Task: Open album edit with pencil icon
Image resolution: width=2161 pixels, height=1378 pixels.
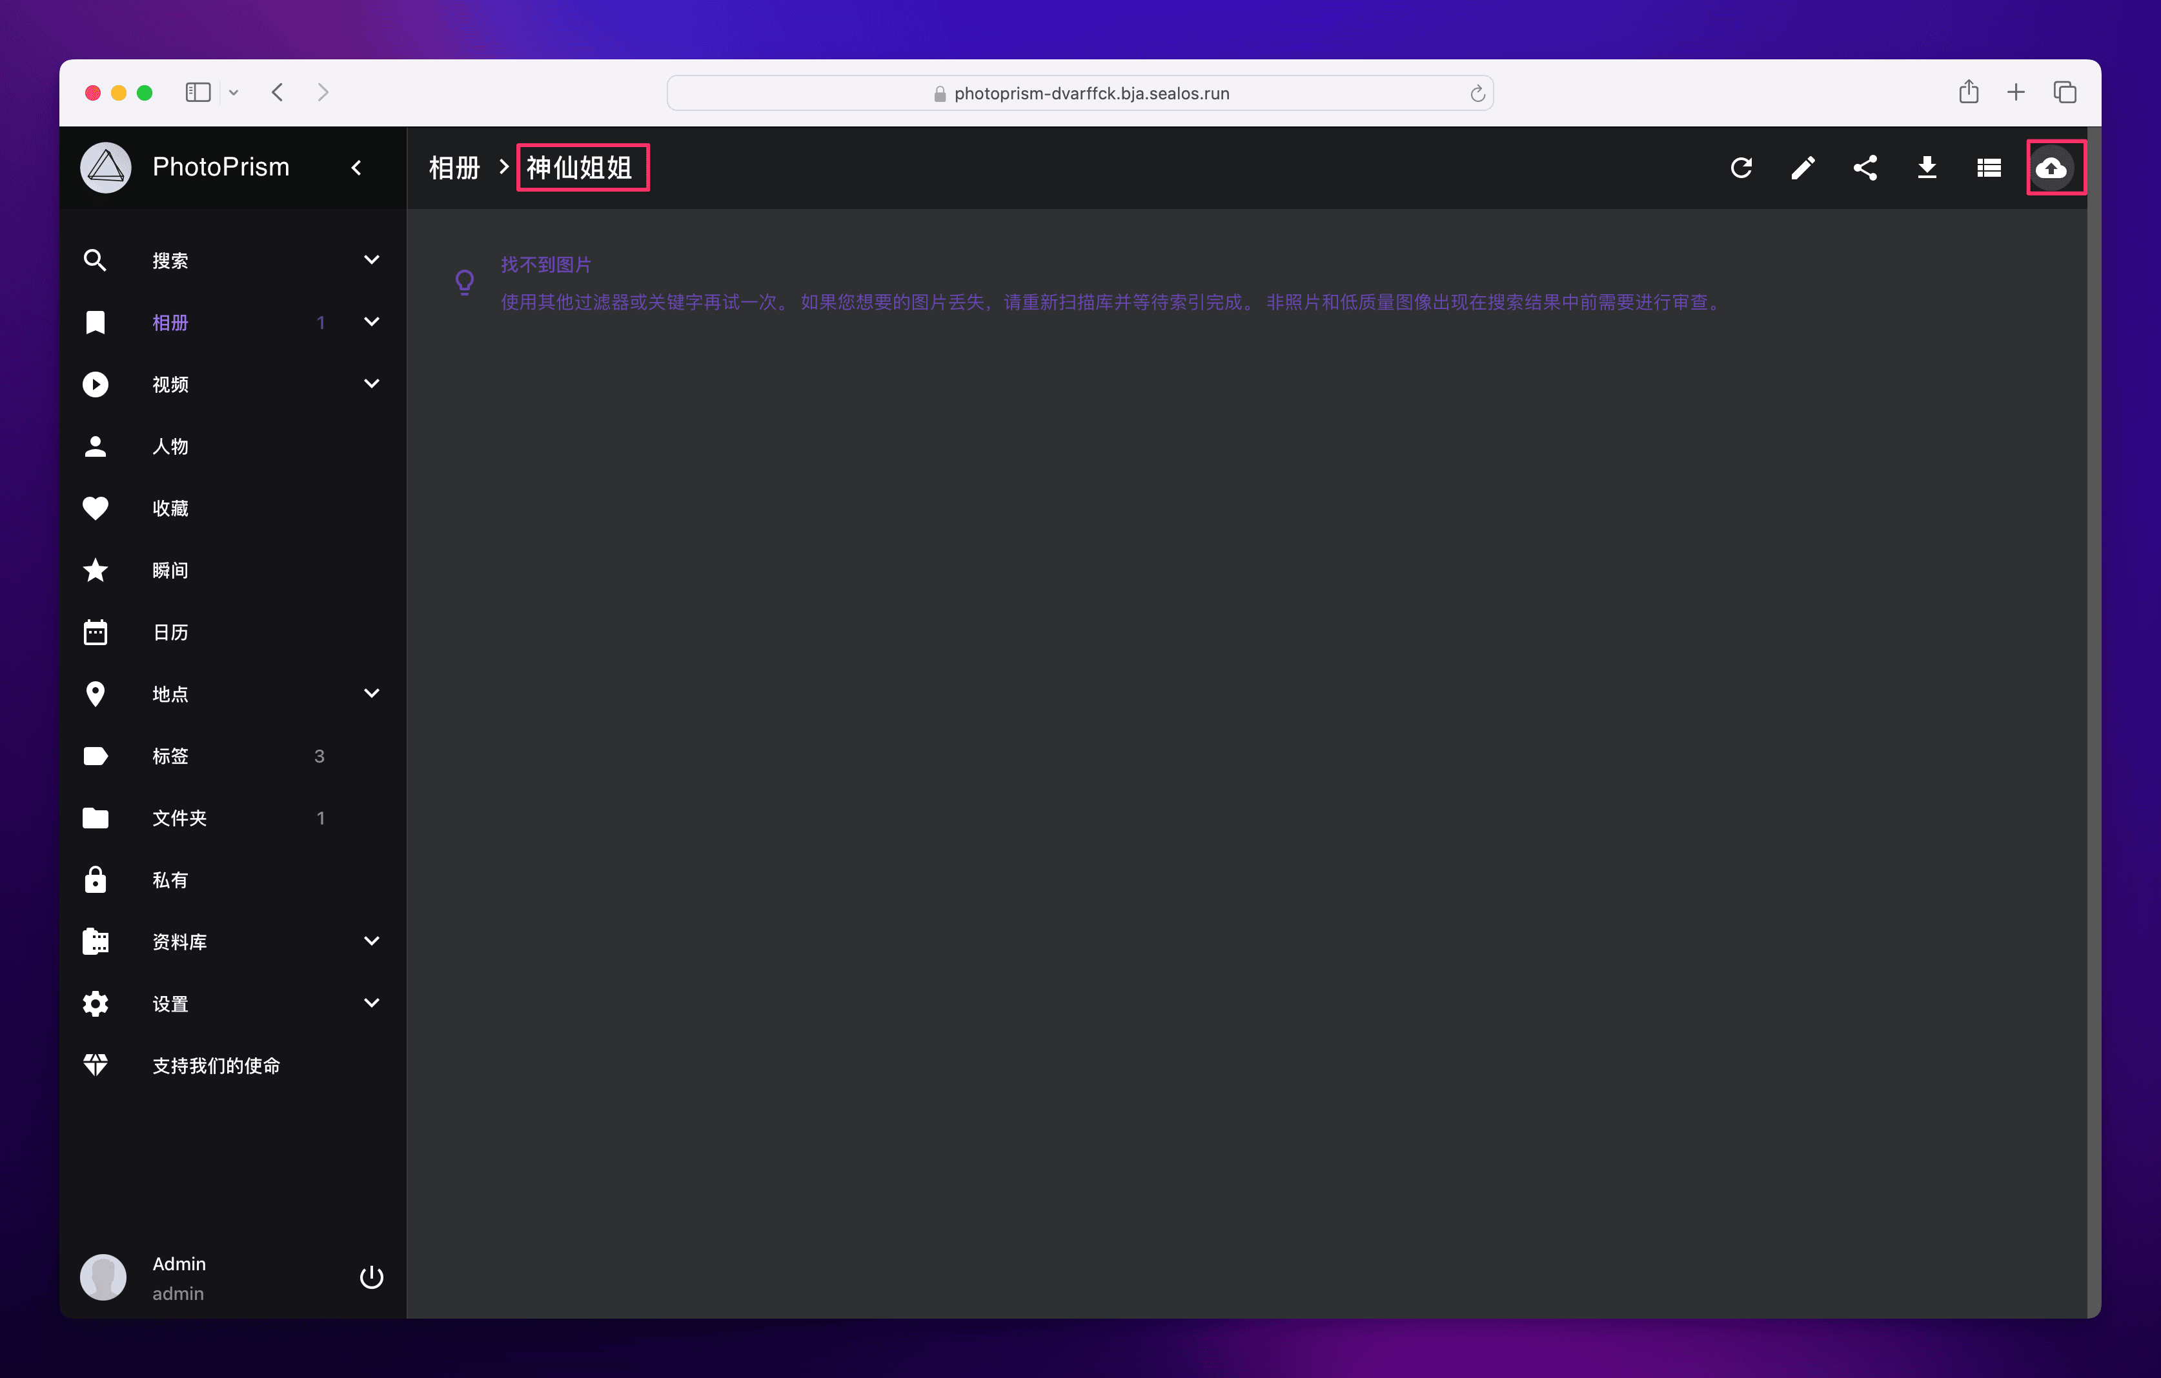Action: click(1803, 168)
